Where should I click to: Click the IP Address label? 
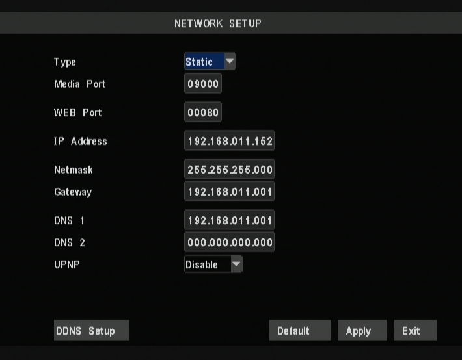coord(80,142)
